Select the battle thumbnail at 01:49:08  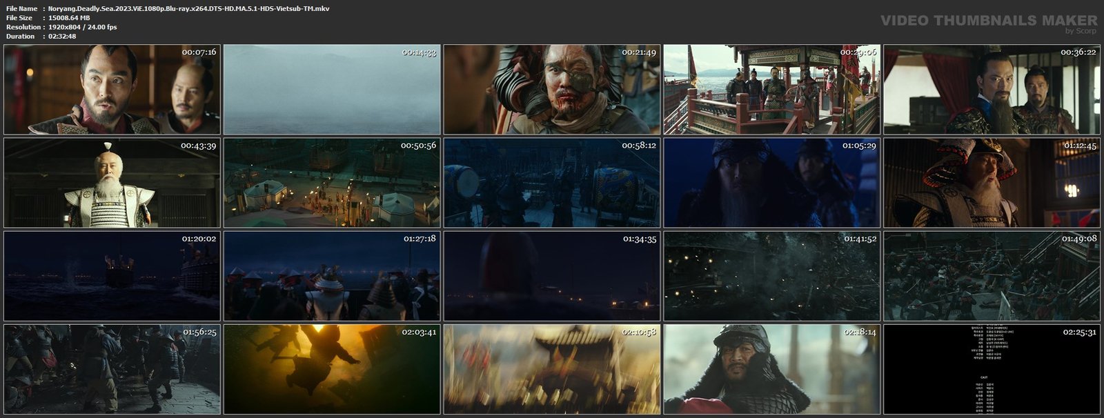[992, 276]
